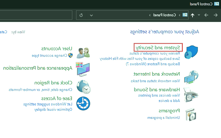Click Uninstall a program link
The width and height of the screenshot is (221, 138).
[x=164, y=117]
